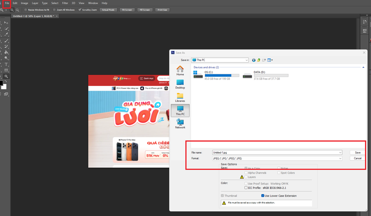Open the foreground color swatch
The image size is (371, 216).
1,83
